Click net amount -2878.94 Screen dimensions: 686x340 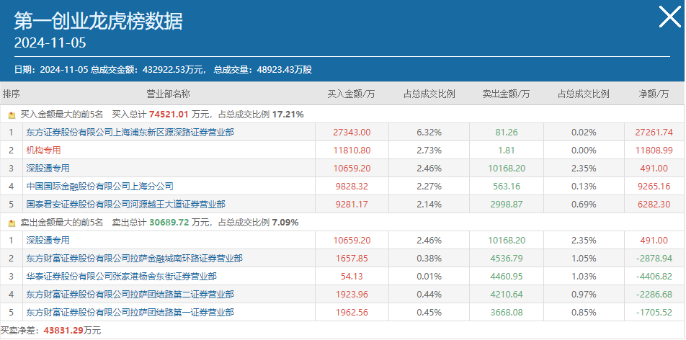654,259
